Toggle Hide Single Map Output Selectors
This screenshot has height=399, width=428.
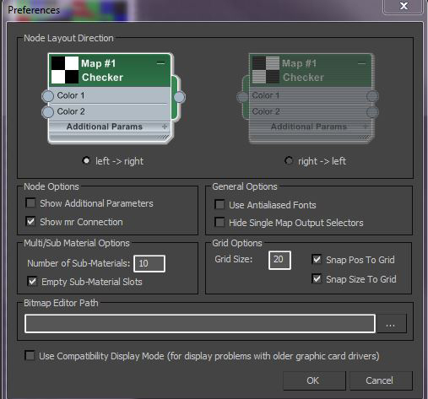[x=219, y=222]
